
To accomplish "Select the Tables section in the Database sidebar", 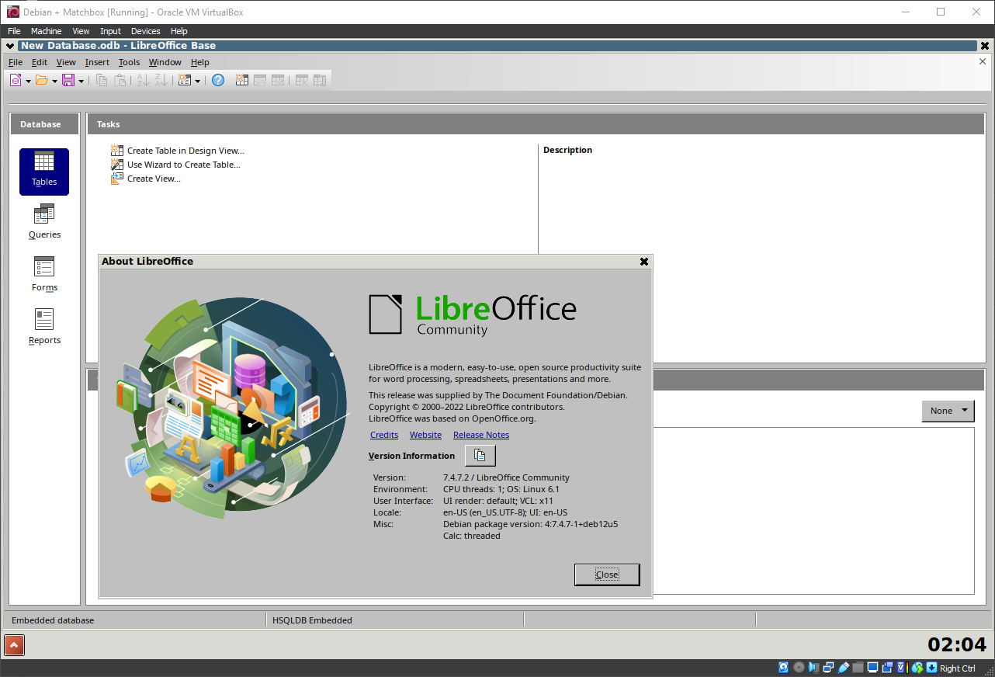I will [x=44, y=172].
